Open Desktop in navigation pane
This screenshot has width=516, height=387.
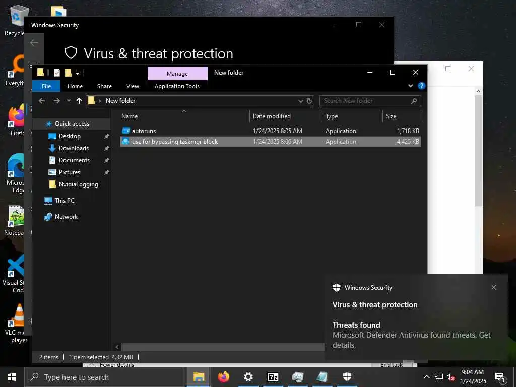click(70, 136)
